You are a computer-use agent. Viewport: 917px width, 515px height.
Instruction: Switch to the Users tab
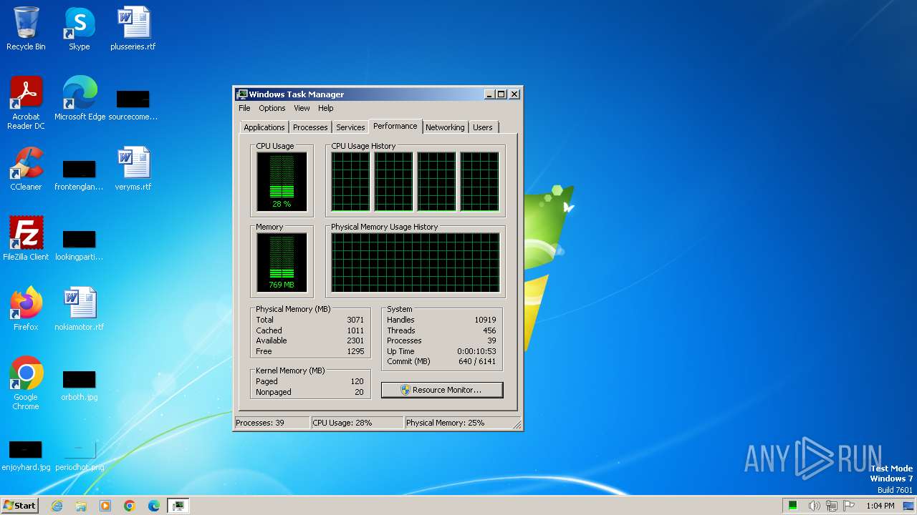tap(483, 127)
